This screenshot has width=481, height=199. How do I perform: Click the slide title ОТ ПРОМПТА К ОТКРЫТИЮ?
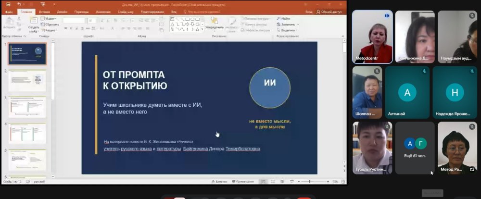pos(135,80)
